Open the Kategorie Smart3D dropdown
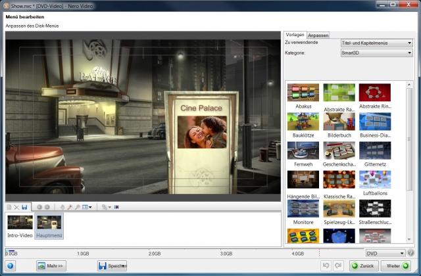421x276 pixels. point(377,53)
